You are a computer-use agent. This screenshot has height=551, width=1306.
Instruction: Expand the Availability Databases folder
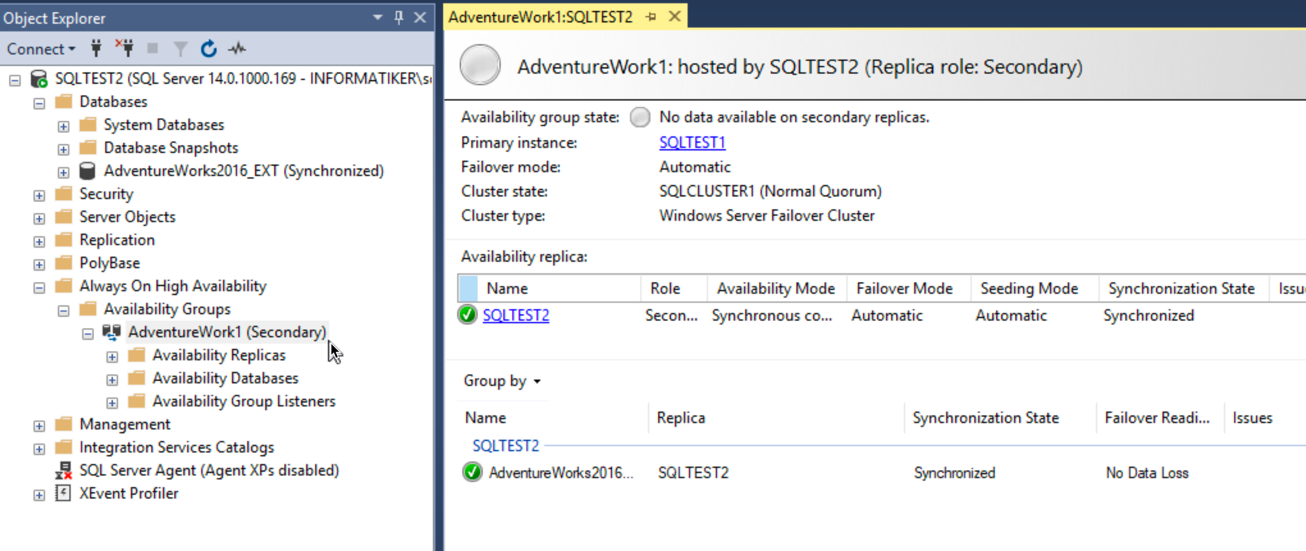pyautogui.click(x=112, y=379)
